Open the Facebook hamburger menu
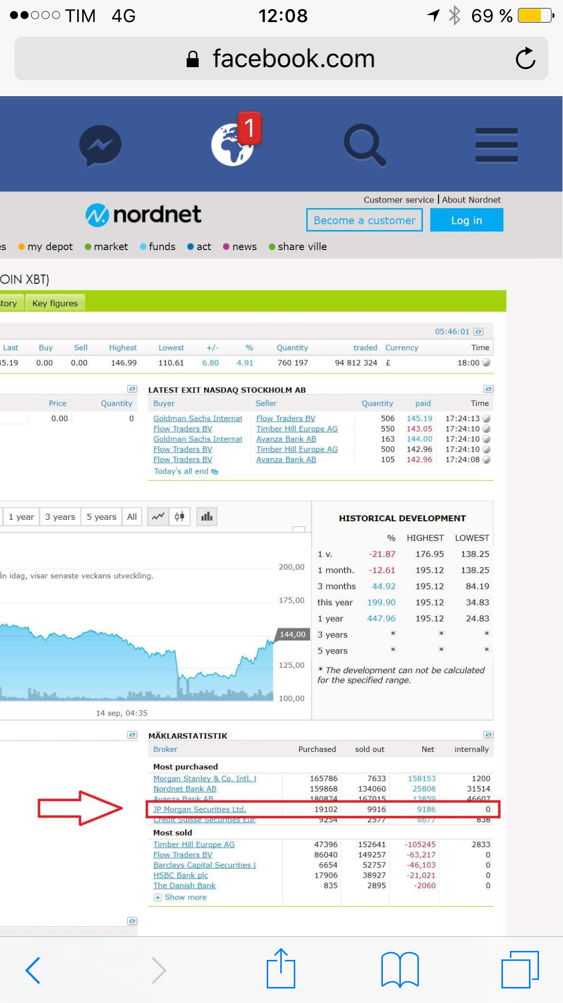 tap(496, 145)
